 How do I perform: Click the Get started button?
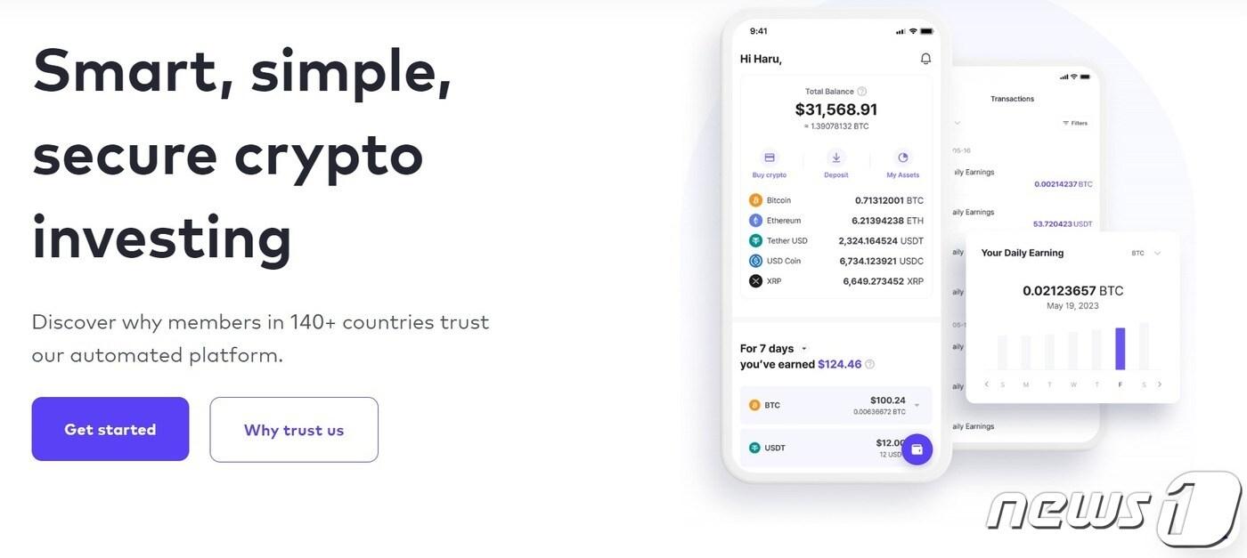[110, 429]
